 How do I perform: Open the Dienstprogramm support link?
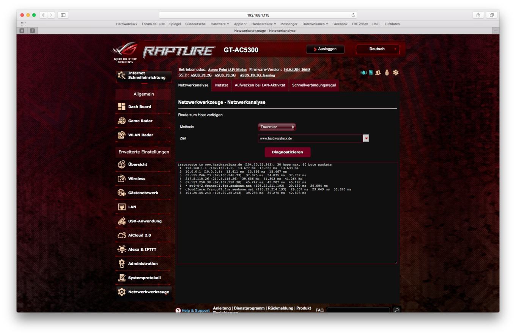click(x=249, y=308)
